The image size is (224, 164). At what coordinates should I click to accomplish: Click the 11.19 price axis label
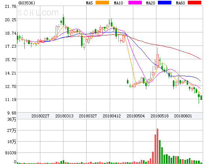[10, 100]
